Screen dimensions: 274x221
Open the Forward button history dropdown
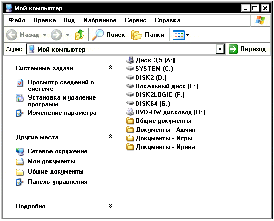68,35
